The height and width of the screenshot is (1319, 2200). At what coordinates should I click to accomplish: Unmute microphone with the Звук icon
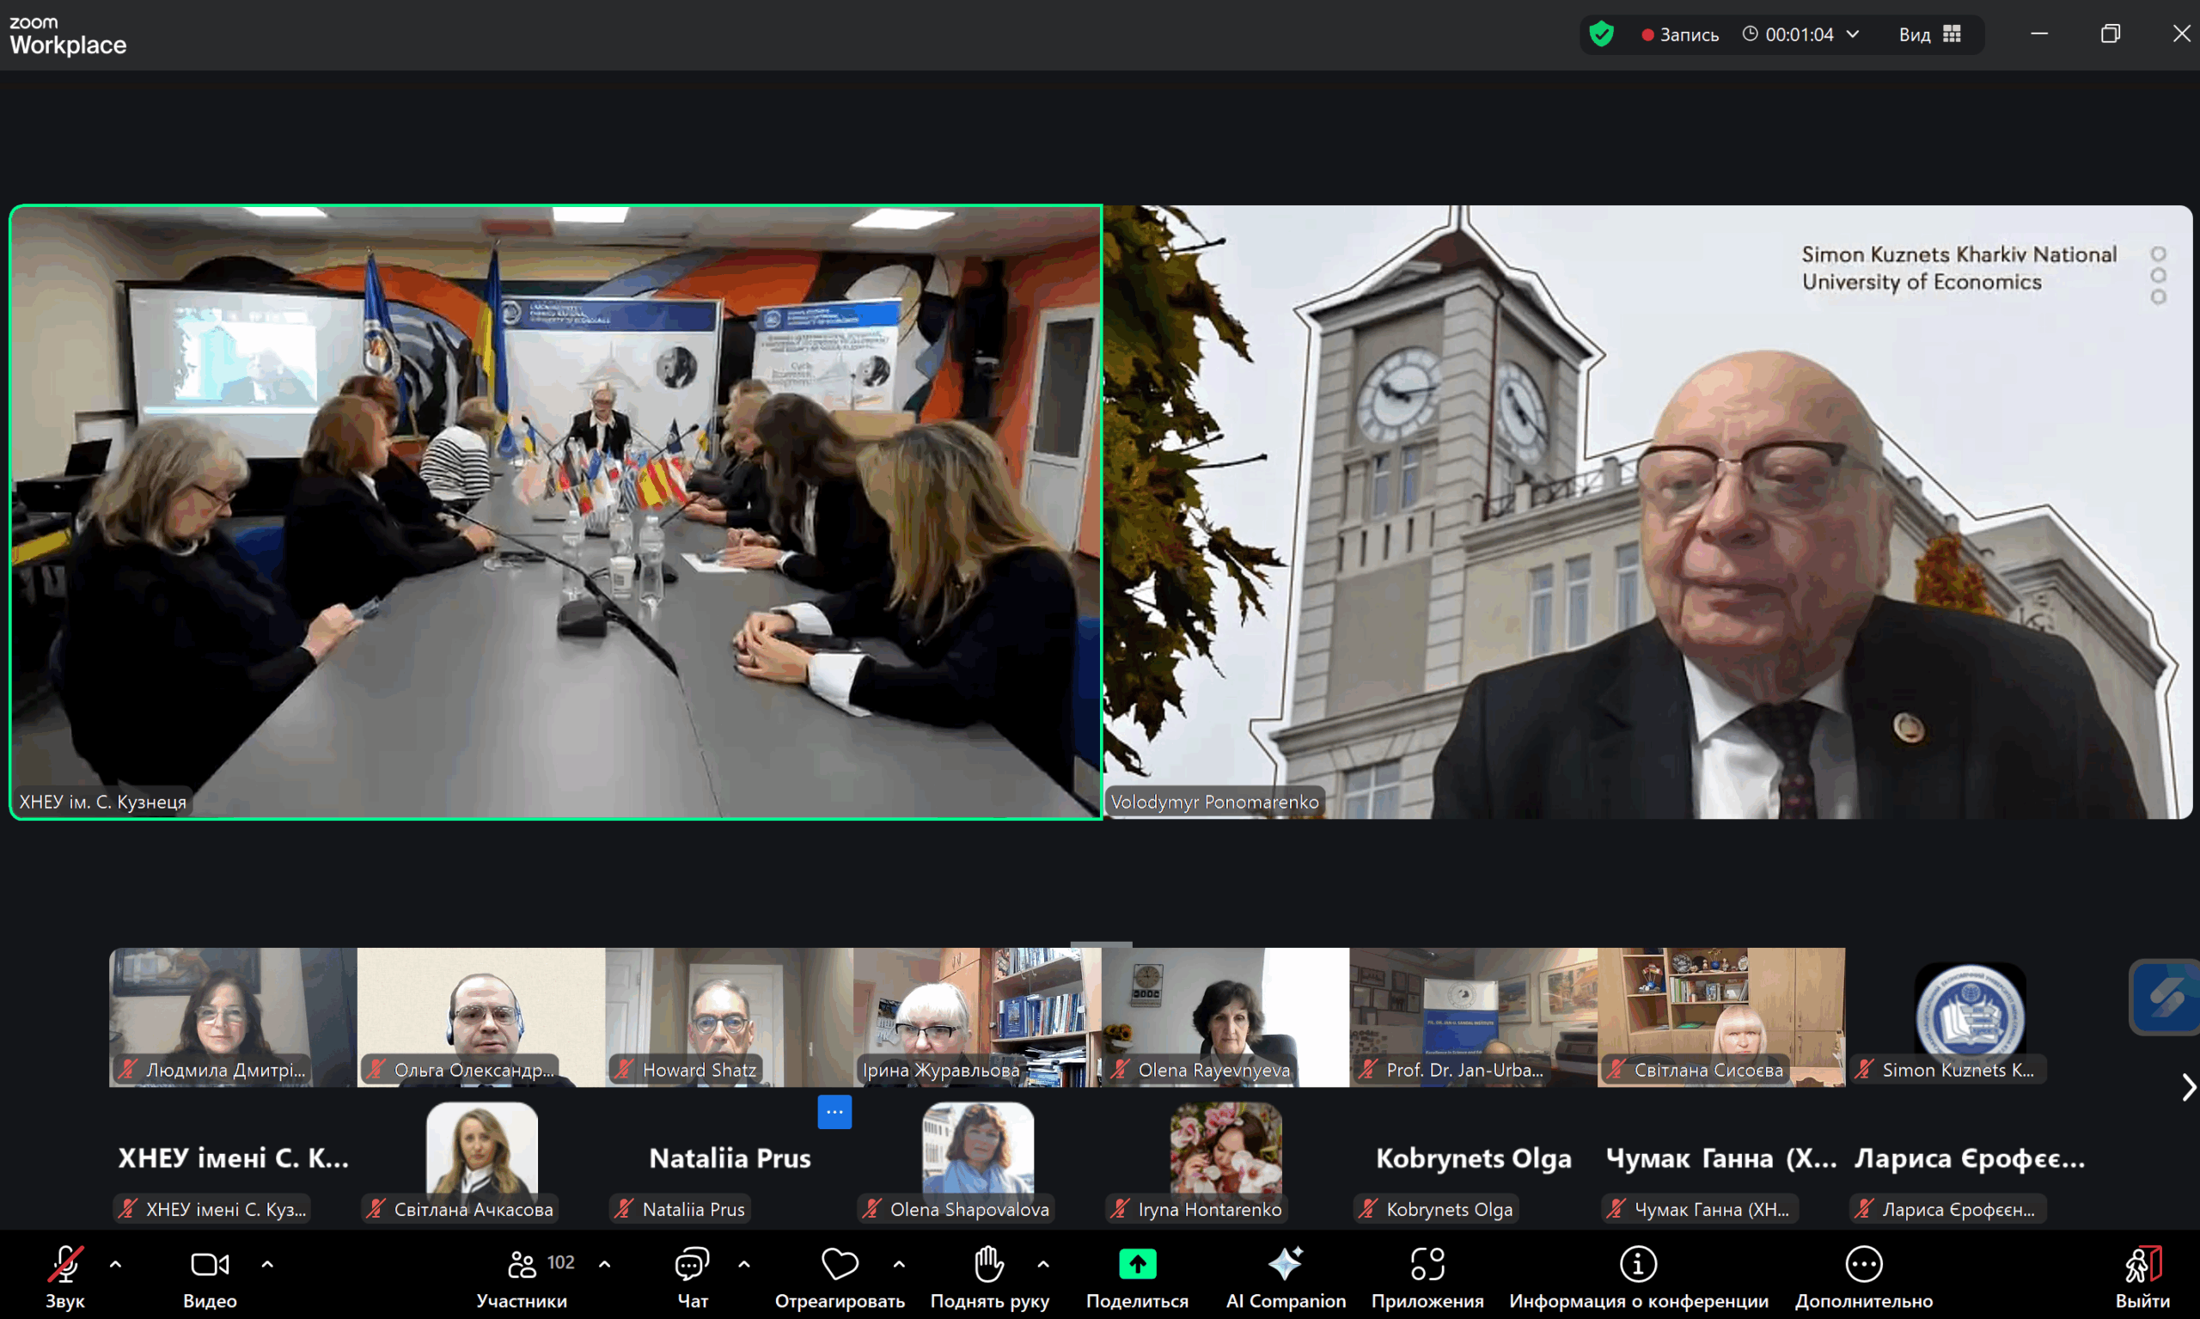(x=65, y=1265)
